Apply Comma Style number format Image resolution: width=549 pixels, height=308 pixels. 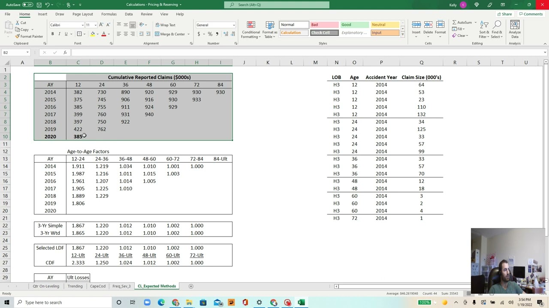point(217,34)
